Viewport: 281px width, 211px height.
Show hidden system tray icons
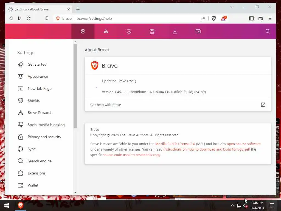click(x=232, y=206)
